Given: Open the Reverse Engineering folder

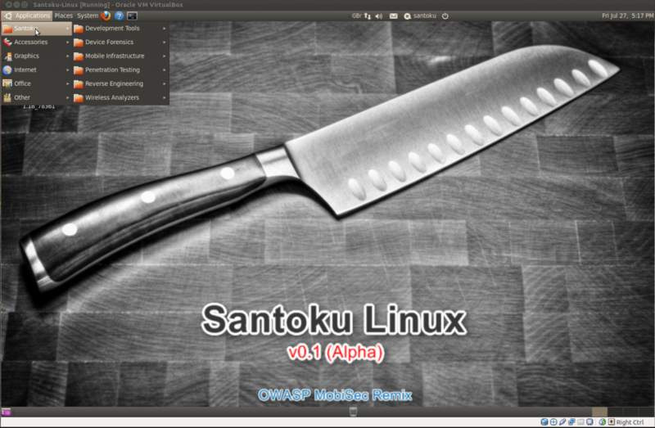Looking at the screenshot, I should pos(120,83).
